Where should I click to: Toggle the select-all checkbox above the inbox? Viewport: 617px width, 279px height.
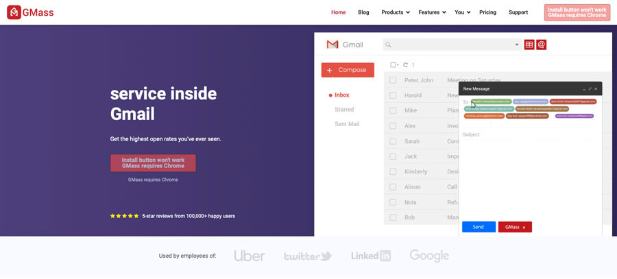pyautogui.click(x=393, y=65)
